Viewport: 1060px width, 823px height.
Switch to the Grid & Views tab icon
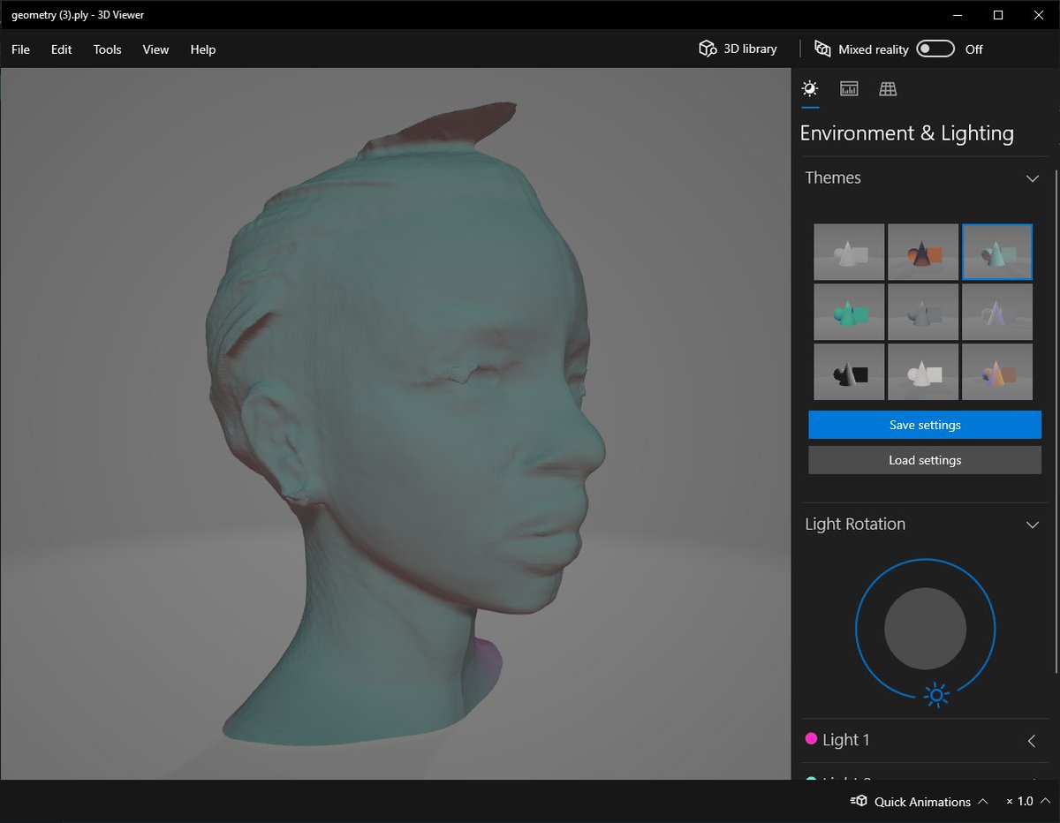[888, 88]
